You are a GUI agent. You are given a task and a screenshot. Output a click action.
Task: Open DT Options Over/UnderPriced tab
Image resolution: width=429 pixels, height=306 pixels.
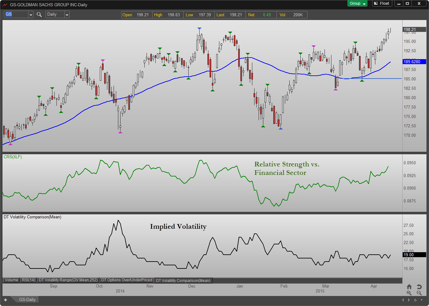(x=127, y=280)
